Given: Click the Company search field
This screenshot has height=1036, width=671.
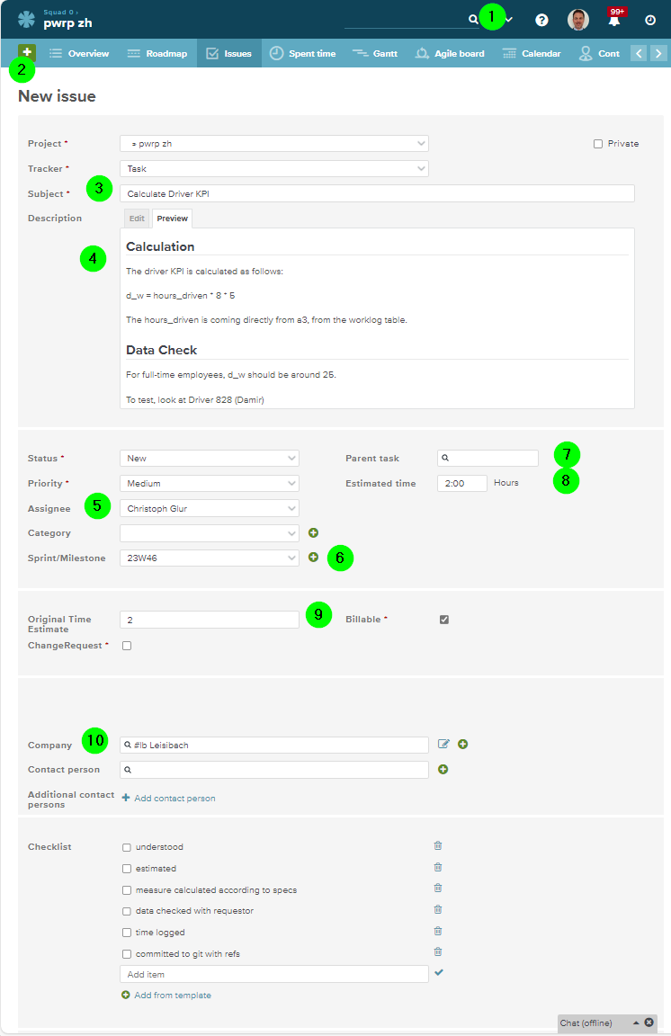Looking at the screenshot, I should click(x=273, y=745).
